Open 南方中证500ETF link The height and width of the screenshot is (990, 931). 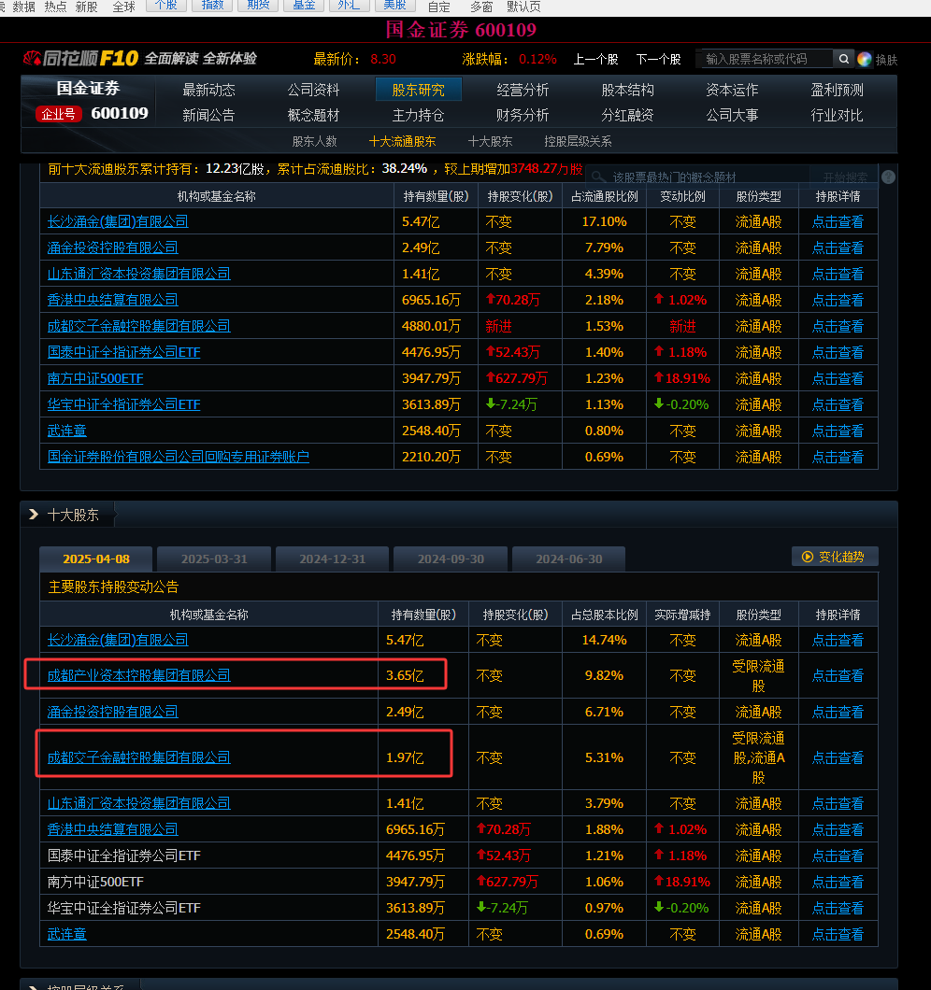coord(95,378)
